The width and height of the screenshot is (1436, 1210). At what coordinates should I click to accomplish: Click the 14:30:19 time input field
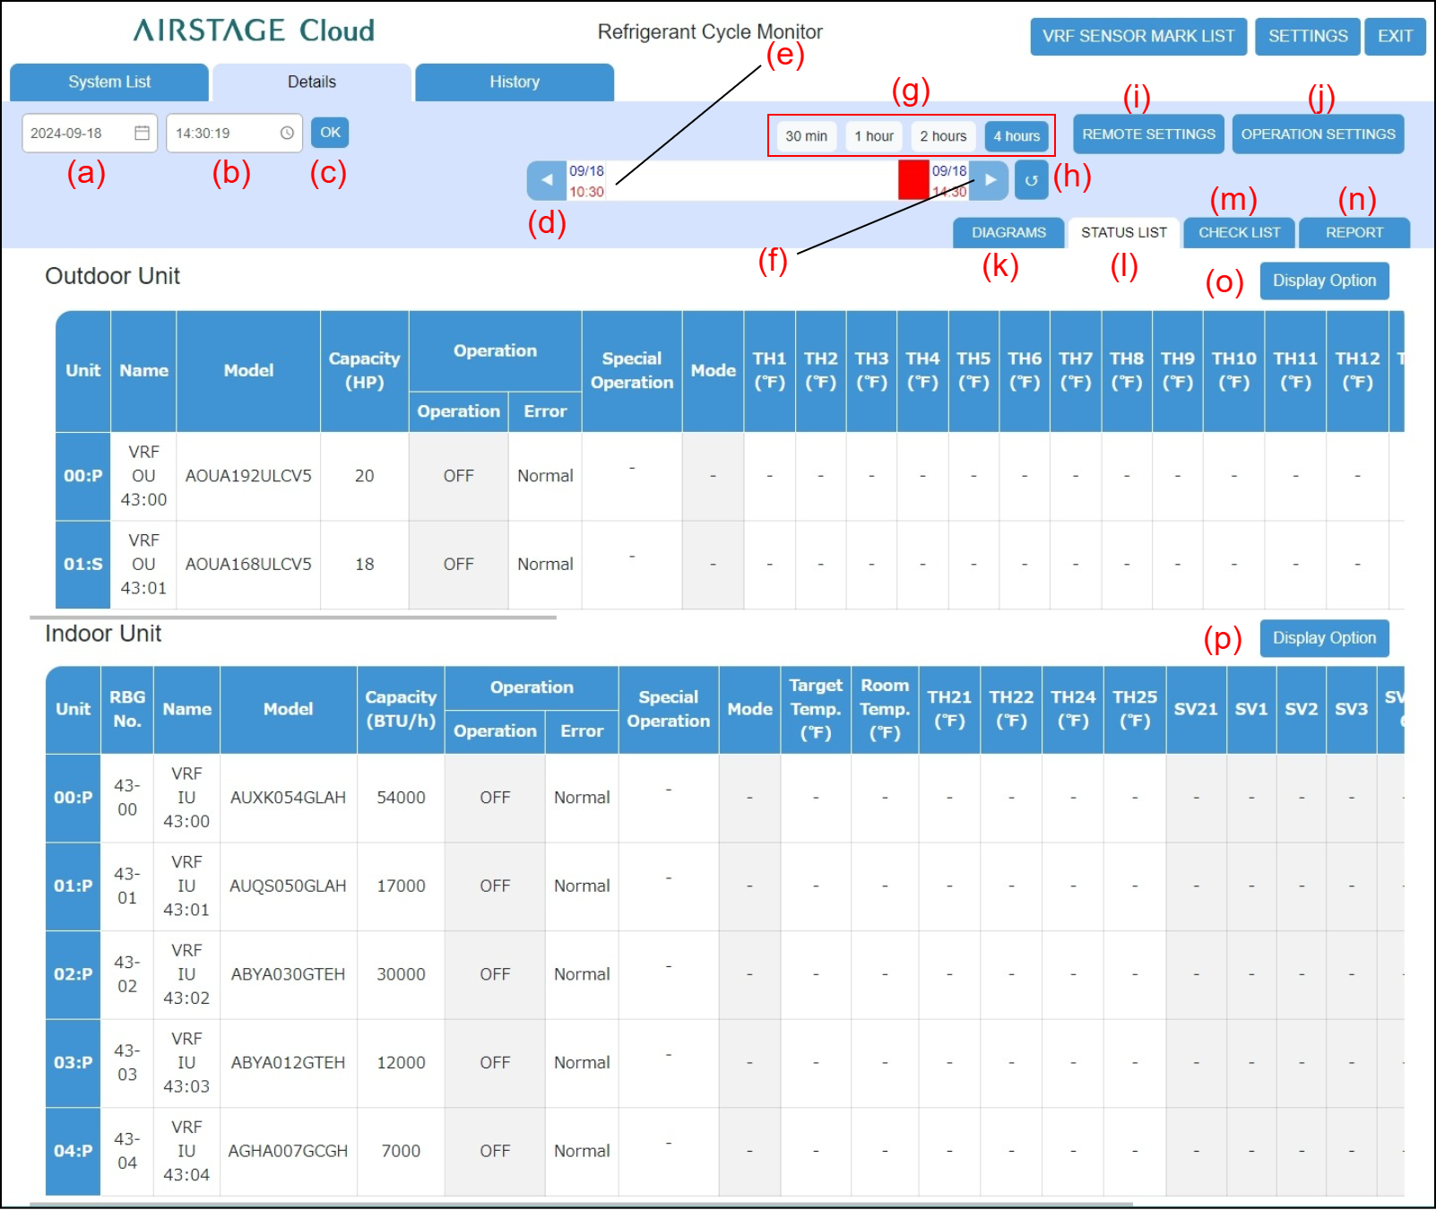[x=234, y=134]
